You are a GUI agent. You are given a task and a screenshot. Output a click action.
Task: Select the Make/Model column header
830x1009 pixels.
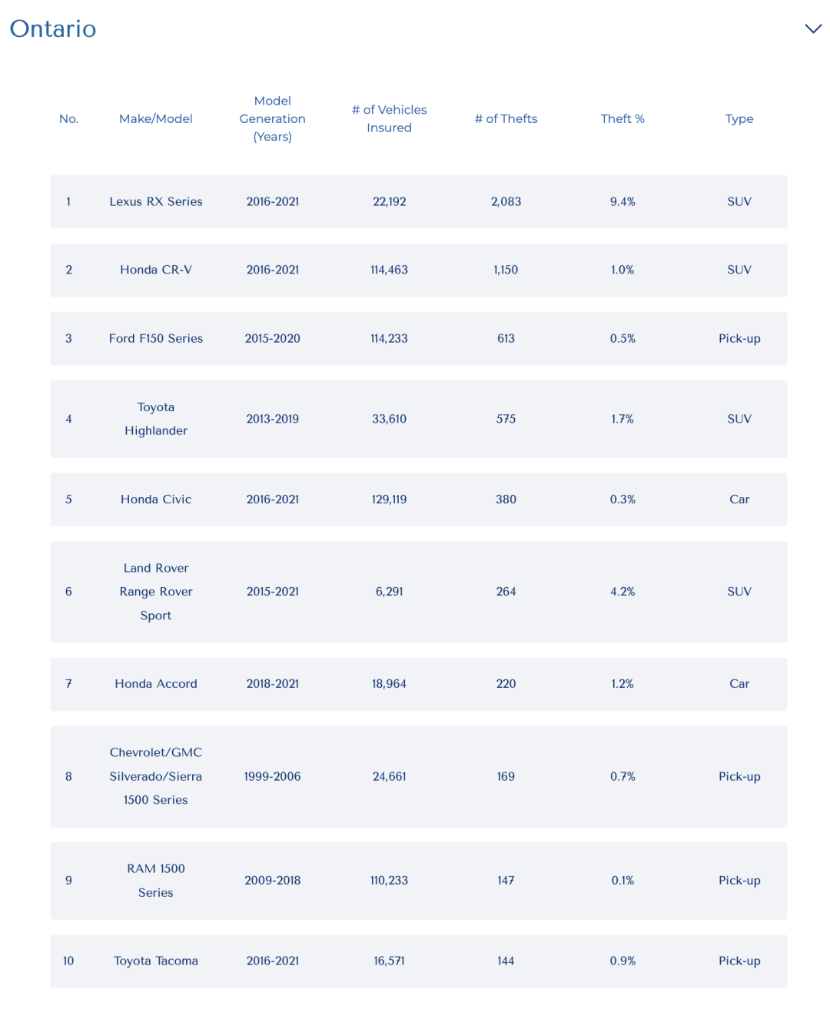[x=156, y=118]
